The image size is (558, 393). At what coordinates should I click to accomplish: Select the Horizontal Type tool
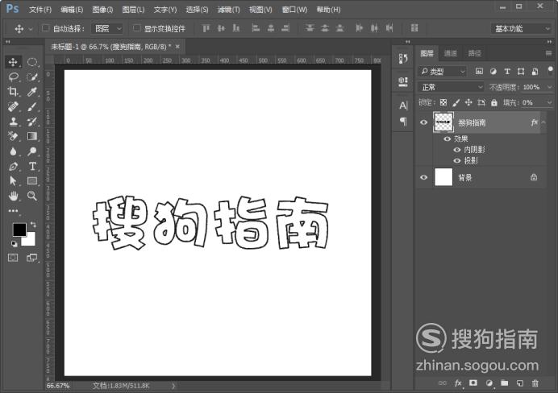click(x=32, y=166)
